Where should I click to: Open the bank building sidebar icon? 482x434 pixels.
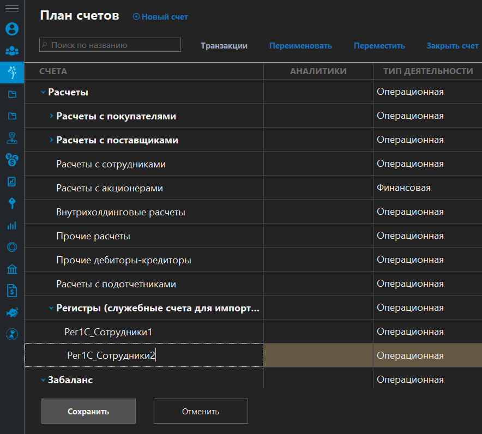(x=12, y=269)
